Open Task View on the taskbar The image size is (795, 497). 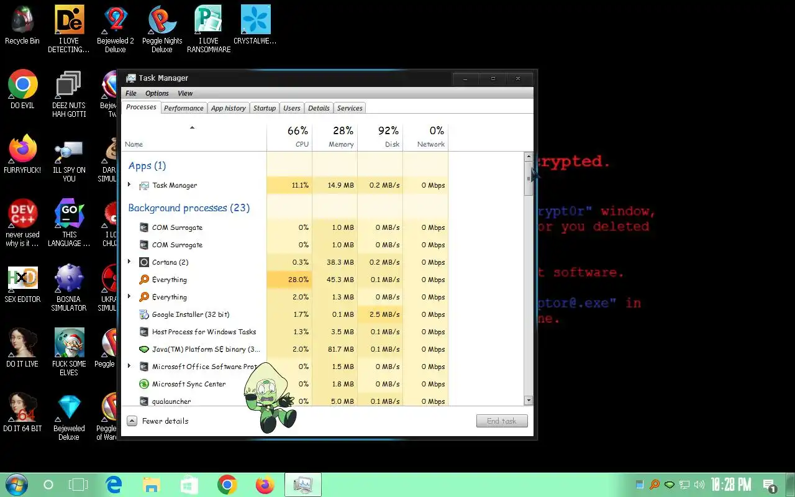79,485
